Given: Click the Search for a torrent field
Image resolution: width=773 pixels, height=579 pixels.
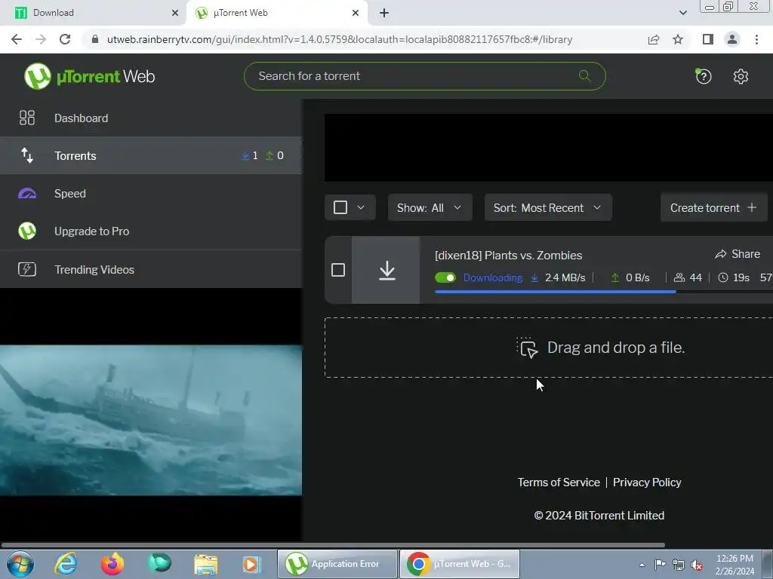Looking at the screenshot, I should coord(424,76).
